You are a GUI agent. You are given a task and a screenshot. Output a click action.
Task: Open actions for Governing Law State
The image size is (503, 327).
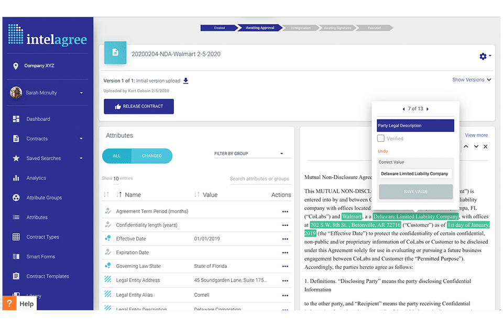pyautogui.click(x=285, y=266)
